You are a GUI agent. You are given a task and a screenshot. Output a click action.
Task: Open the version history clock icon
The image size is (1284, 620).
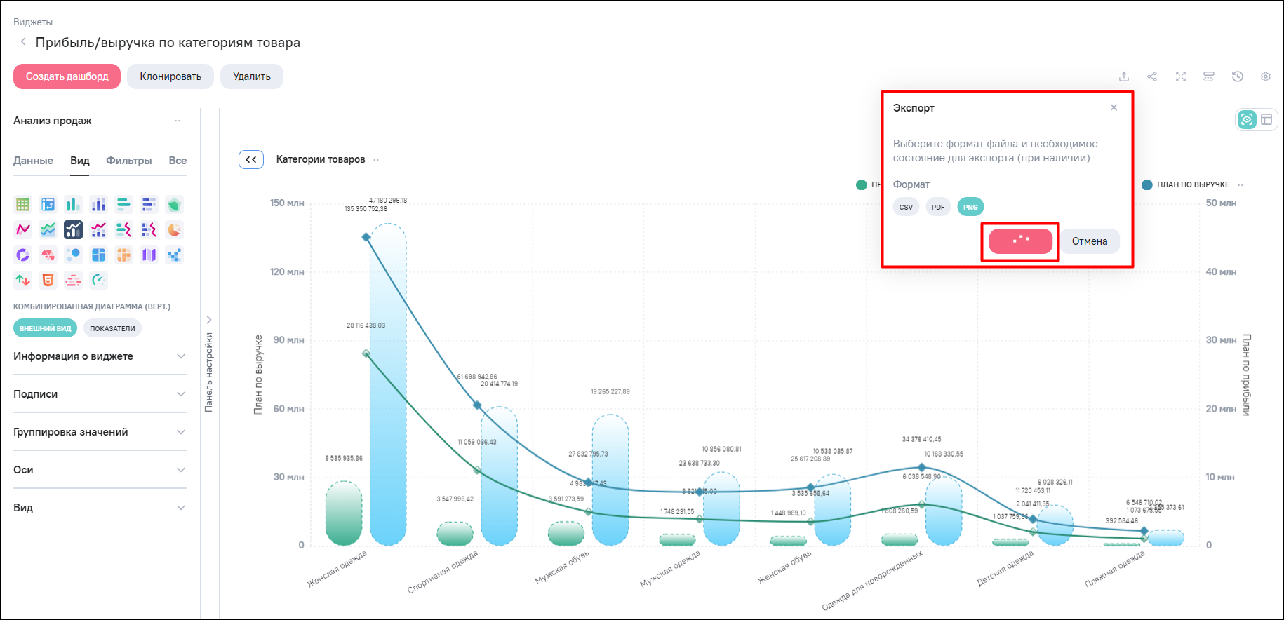1238,76
